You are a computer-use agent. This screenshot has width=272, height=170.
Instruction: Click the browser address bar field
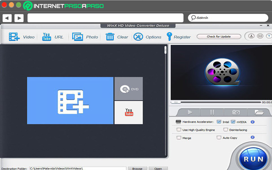[105, 18]
